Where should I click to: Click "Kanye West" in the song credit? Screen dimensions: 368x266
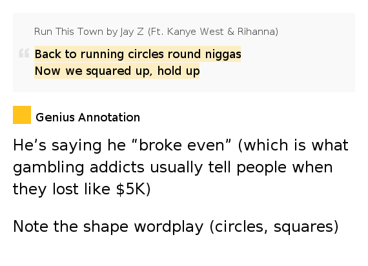[195, 32]
